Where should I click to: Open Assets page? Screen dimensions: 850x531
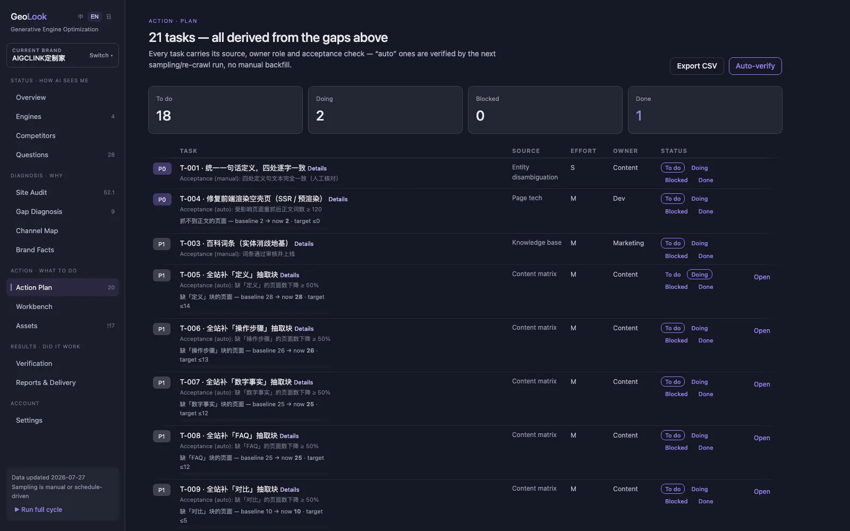[x=63, y=326]
